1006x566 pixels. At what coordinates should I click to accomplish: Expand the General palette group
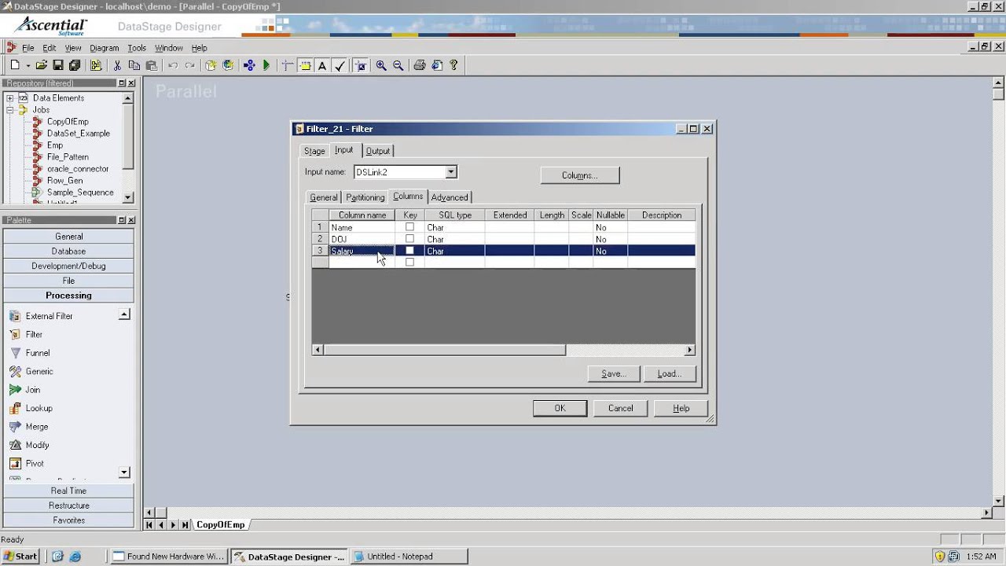(68, 237)
